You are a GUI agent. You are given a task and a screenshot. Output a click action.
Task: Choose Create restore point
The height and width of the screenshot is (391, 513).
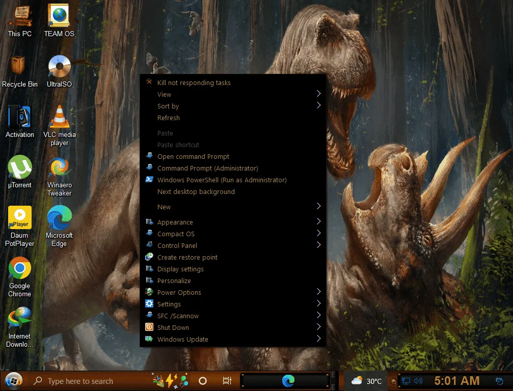(x=233, y=257)
